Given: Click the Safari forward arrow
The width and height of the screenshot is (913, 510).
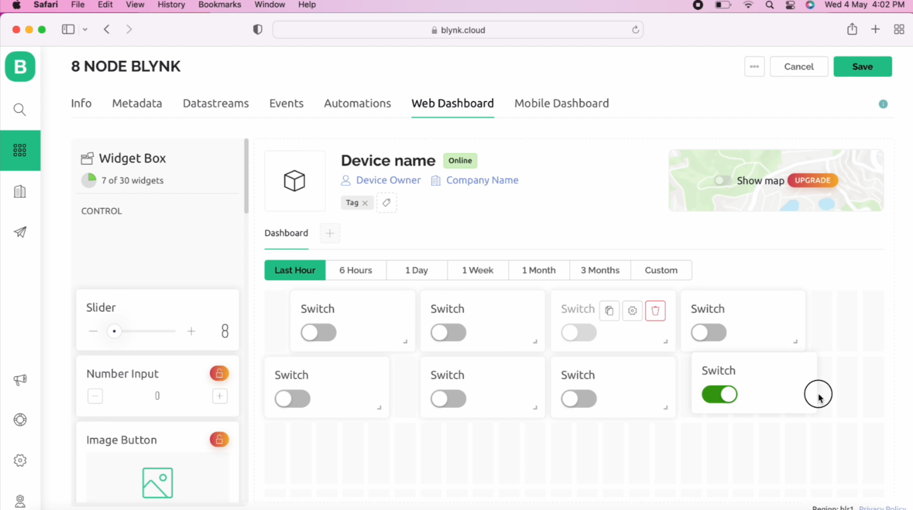Looking at the screenshot, I should click(129, 29).
